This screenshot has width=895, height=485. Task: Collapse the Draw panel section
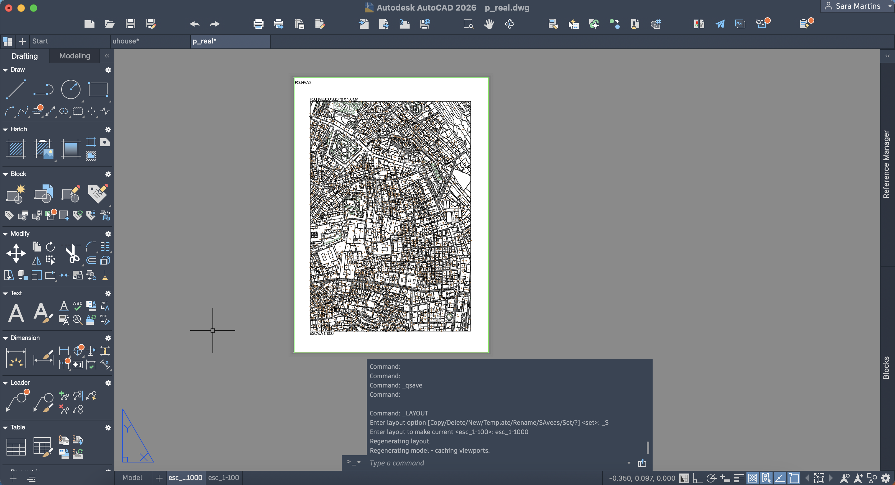click(x=5, y=70)
